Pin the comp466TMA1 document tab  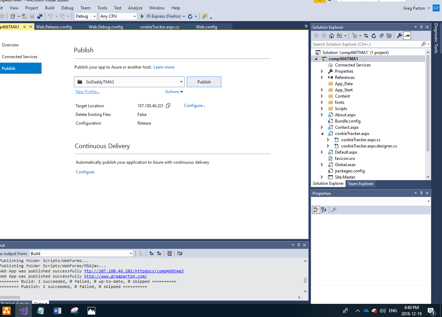(x=24, y=27)
